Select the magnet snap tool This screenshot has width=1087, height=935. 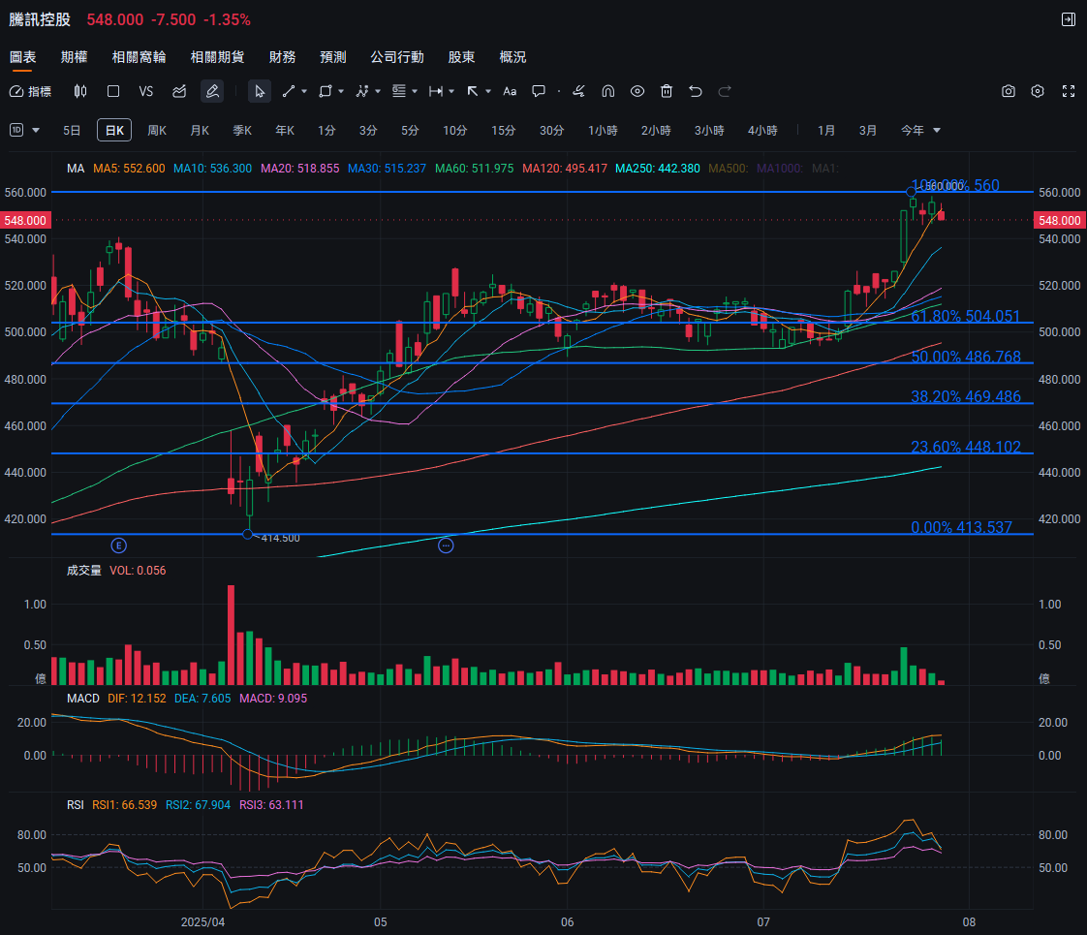(608, 91)
